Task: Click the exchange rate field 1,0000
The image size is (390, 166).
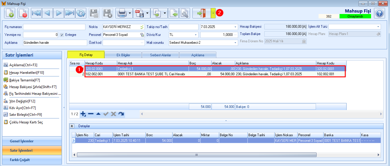Action: [219, 35]
